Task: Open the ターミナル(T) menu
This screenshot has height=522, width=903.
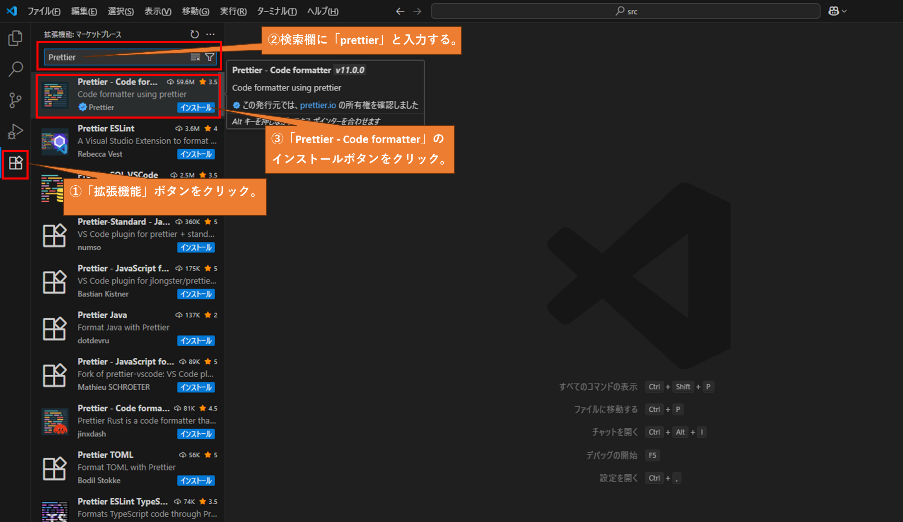Action: click(277, 11)
